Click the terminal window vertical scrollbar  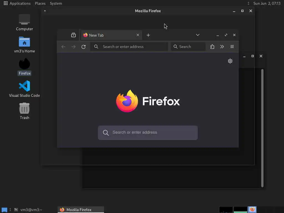[x=262, y=128]
